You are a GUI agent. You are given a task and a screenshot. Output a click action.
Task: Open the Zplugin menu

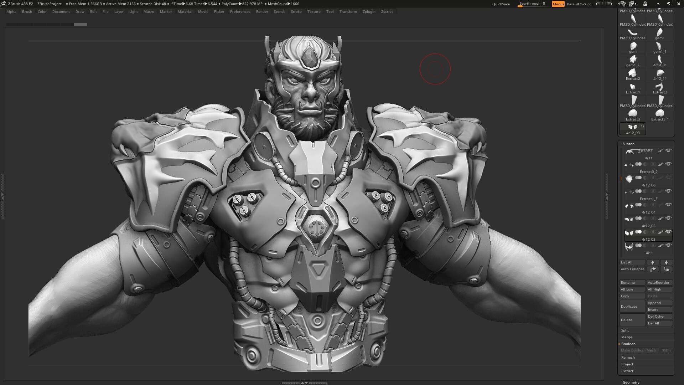click(x=369, y=11)
